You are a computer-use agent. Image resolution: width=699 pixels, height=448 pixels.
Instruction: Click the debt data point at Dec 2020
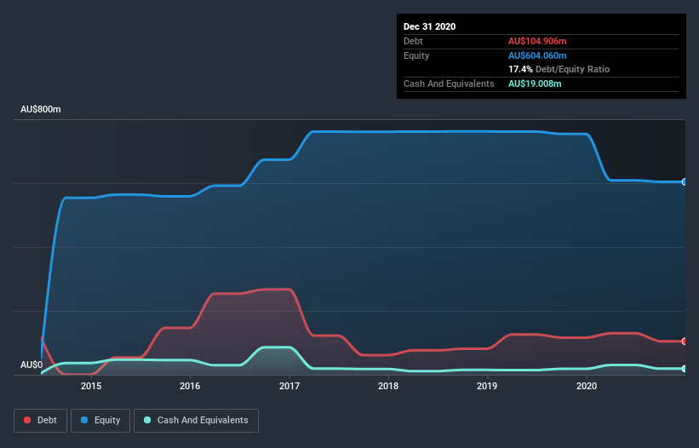[685, 341]
